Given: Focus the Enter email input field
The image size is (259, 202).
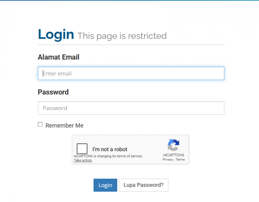Looking at the screenshot, I should [131, 73].
